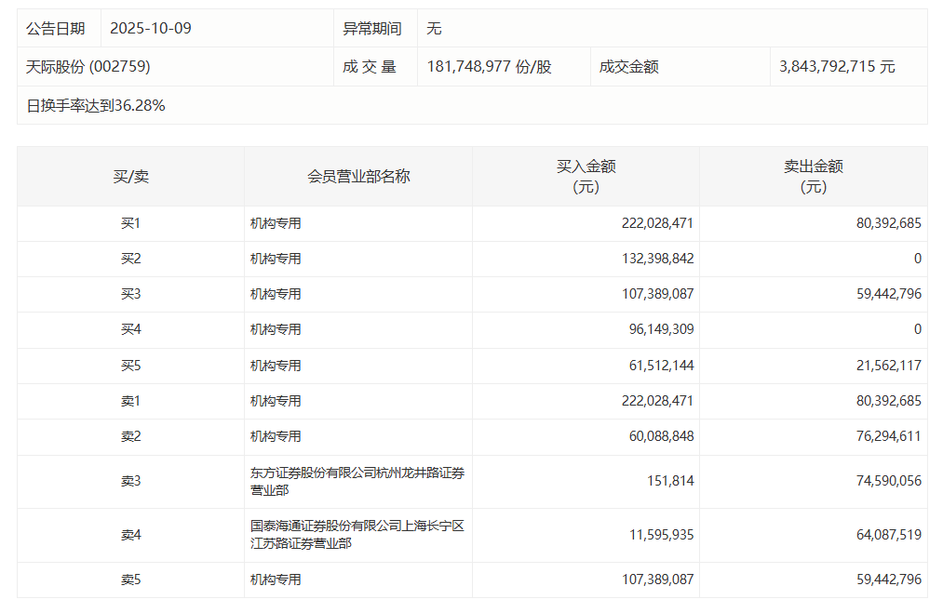Open 国泰海通证券上海长宁区江苏路证券营业部 entry

[357, 535]
